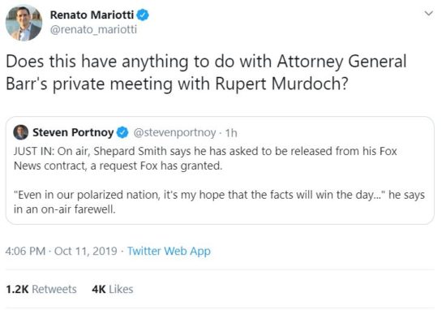View the 1.2K Retweets list

[41, 289]
